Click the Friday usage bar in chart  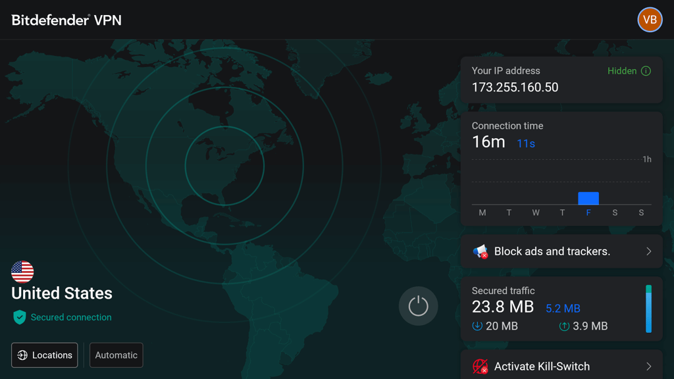click(x=588, y=198)
